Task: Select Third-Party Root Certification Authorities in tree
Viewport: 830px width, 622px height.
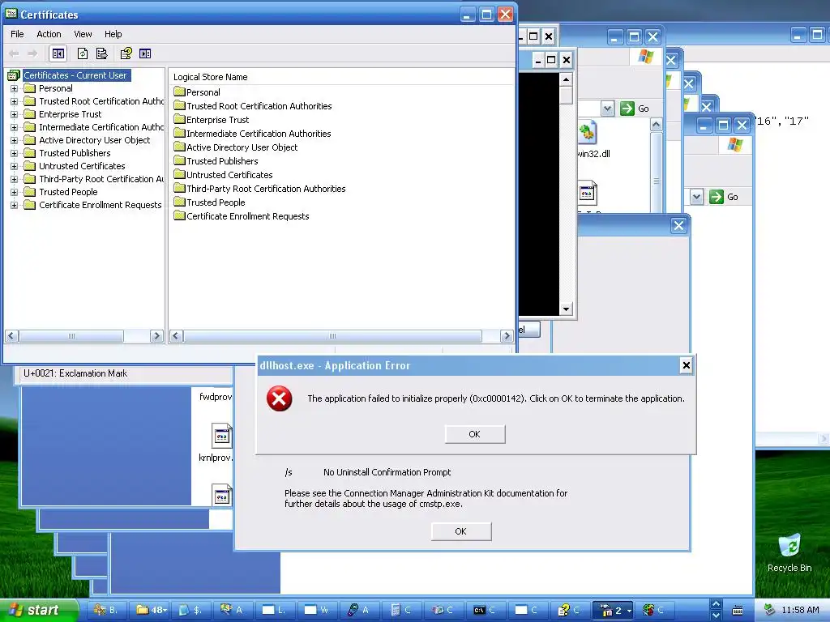Action: click(101, 179)
